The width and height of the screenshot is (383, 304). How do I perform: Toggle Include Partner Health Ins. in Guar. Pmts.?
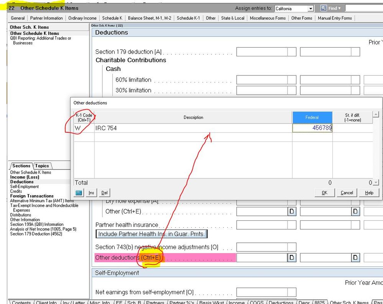151,234
